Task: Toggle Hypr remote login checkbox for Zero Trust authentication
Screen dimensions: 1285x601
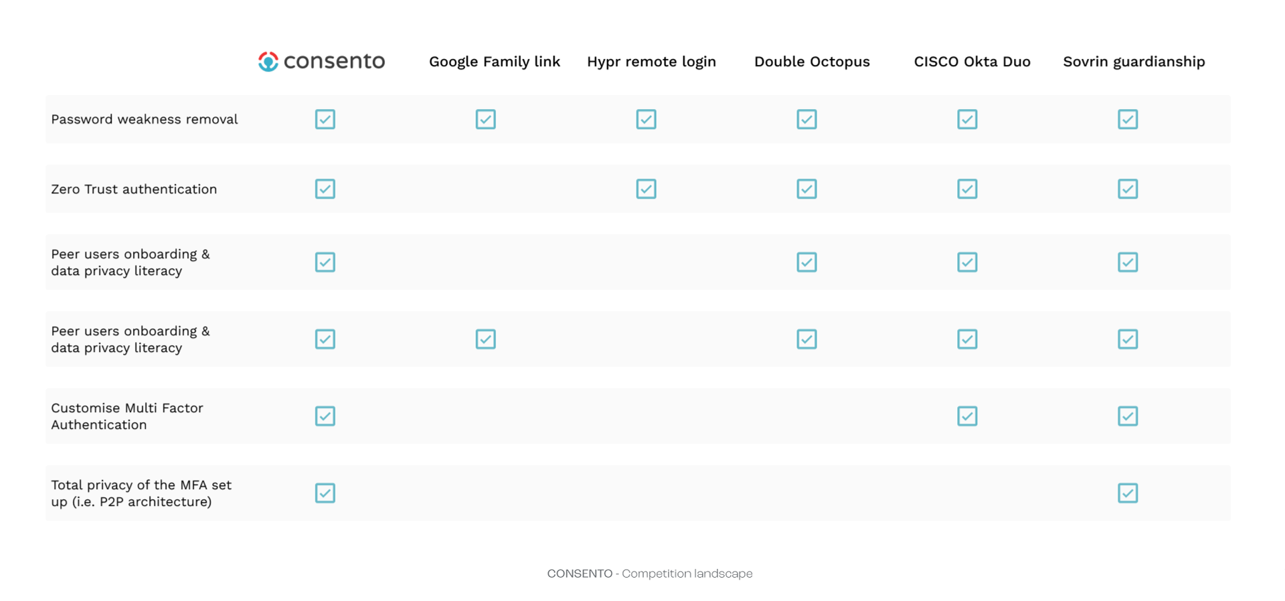Action: tap(647, 189)
